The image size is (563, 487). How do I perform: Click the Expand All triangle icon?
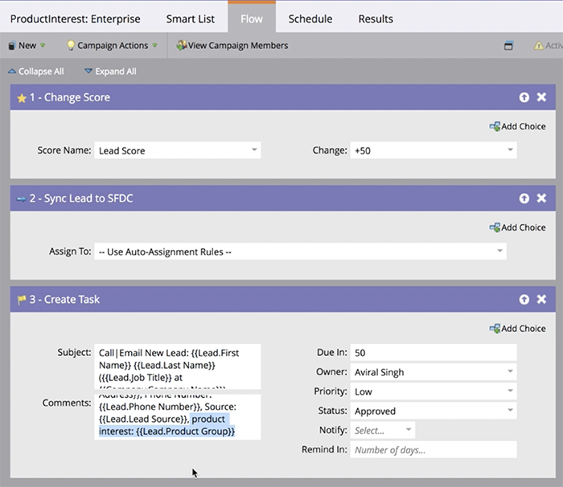(x=88, y=71)
